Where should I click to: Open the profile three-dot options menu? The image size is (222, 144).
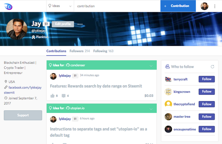[80, 24]
